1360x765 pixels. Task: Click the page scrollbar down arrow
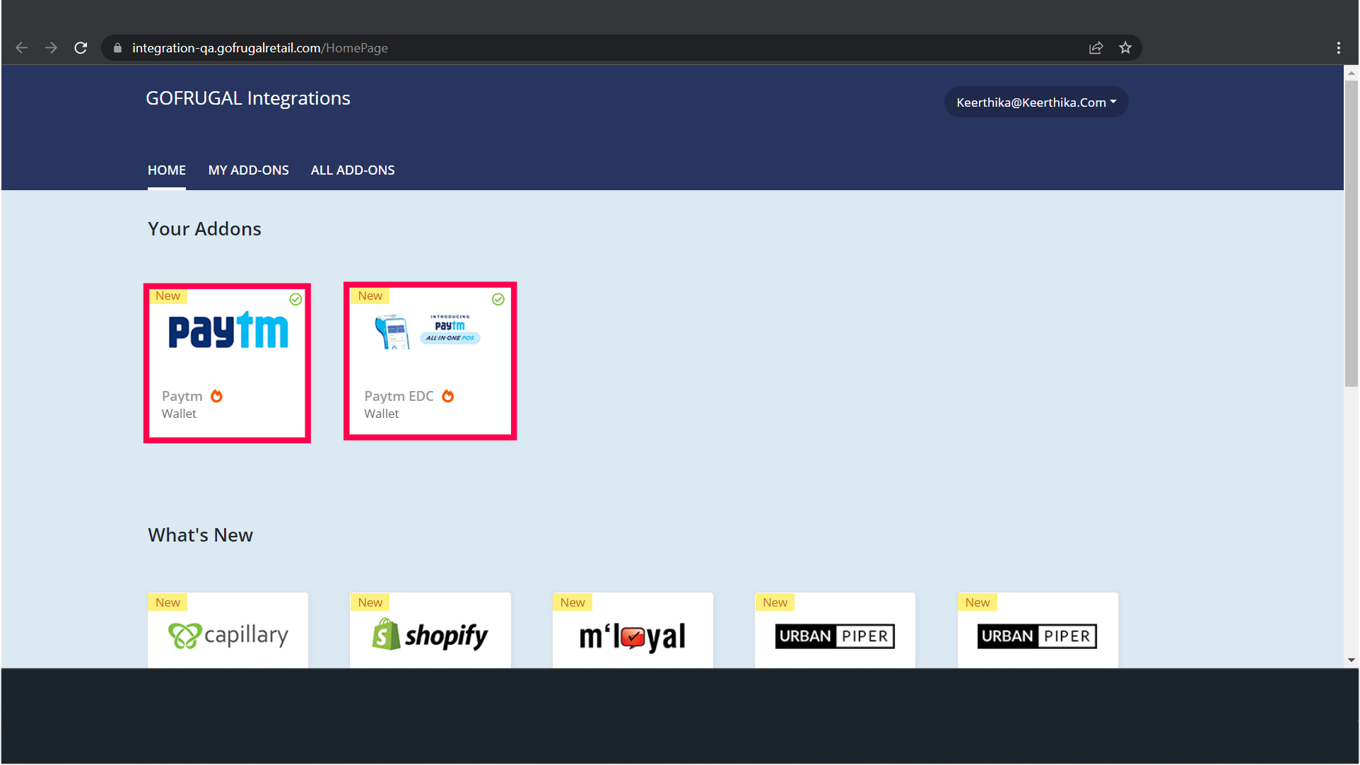pyautogui.click(x=1351, y=660)
